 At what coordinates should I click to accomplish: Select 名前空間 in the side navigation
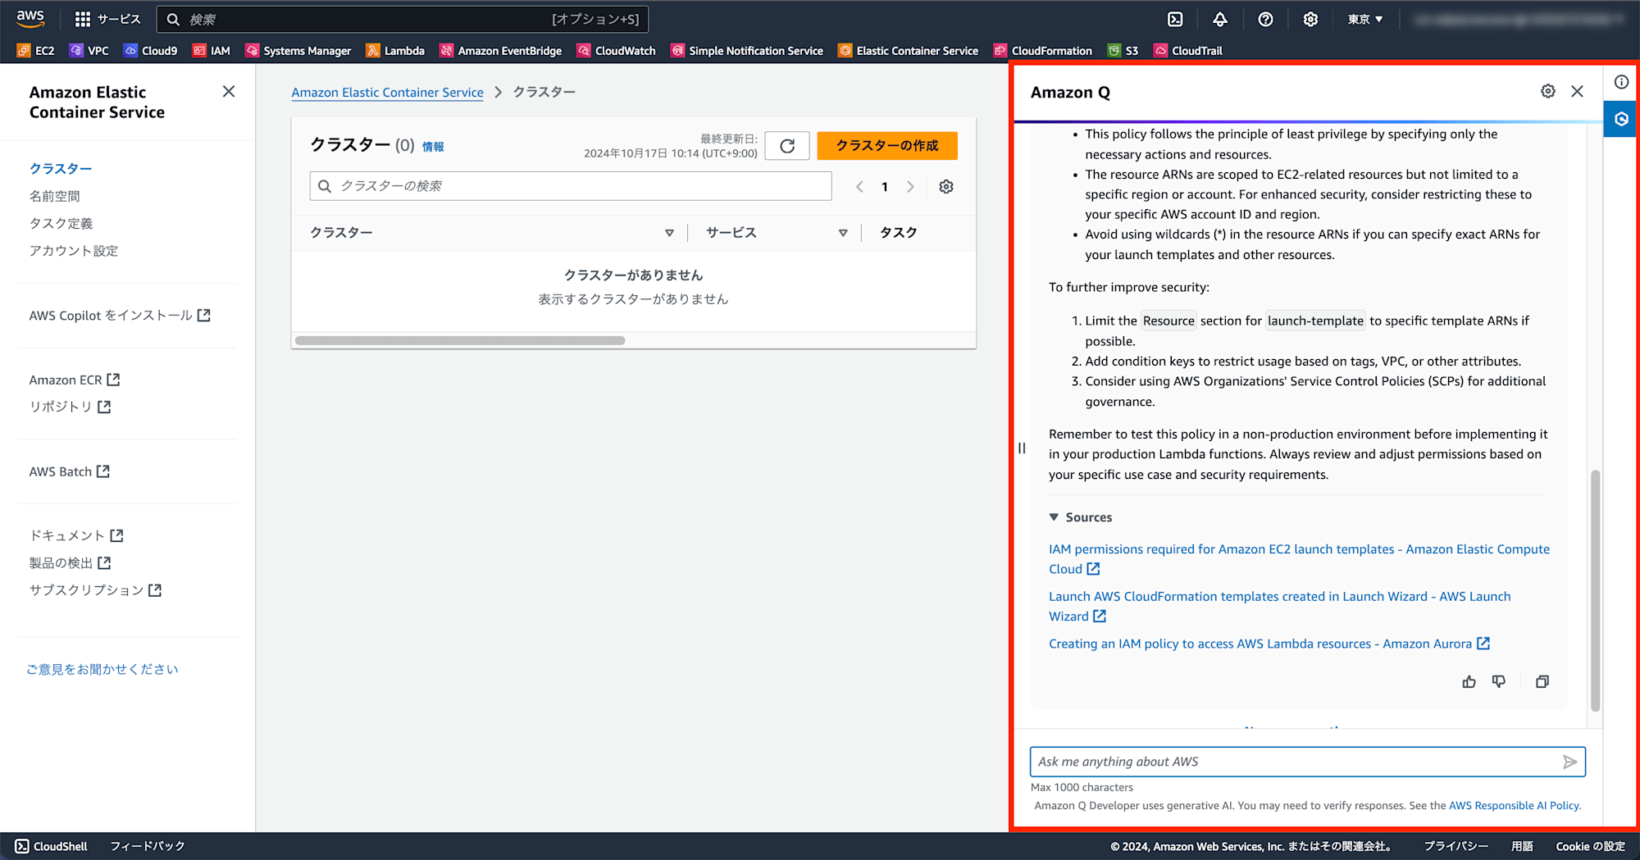[x=55, y=196]
